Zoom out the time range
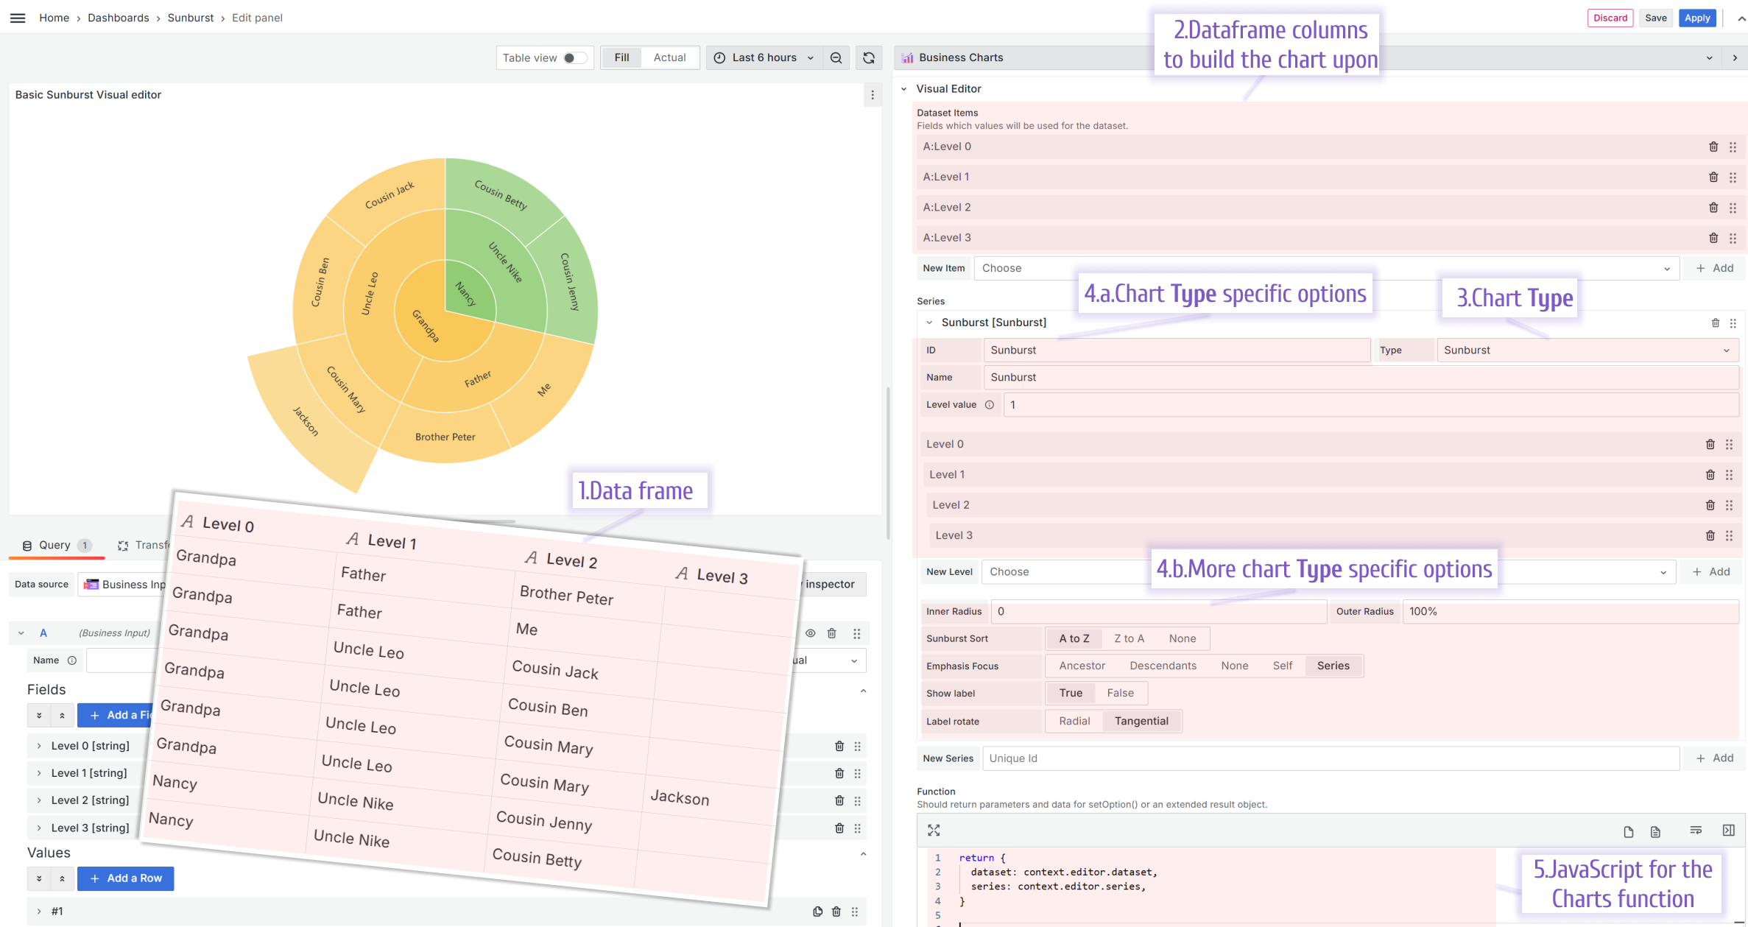The width and height of the screenshot is (1748, 927). coord(836,57)
